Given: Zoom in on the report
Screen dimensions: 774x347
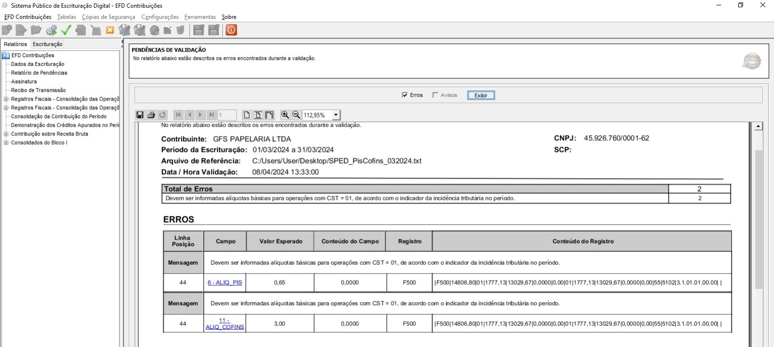Looking at the screenshot, I should click(x=285, y=115).
